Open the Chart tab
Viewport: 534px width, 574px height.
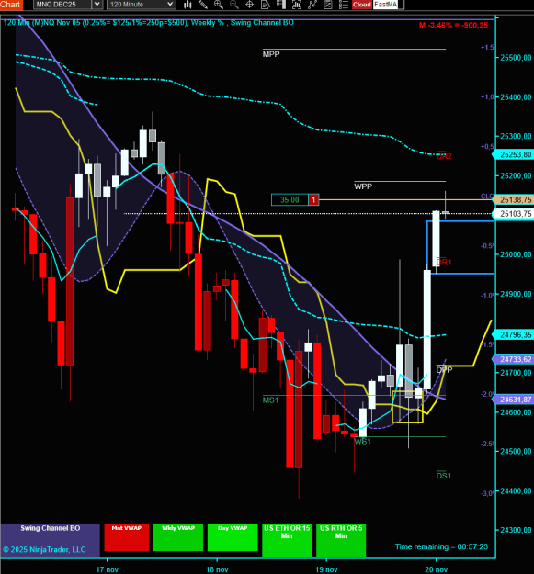click(x=11, y=5)
